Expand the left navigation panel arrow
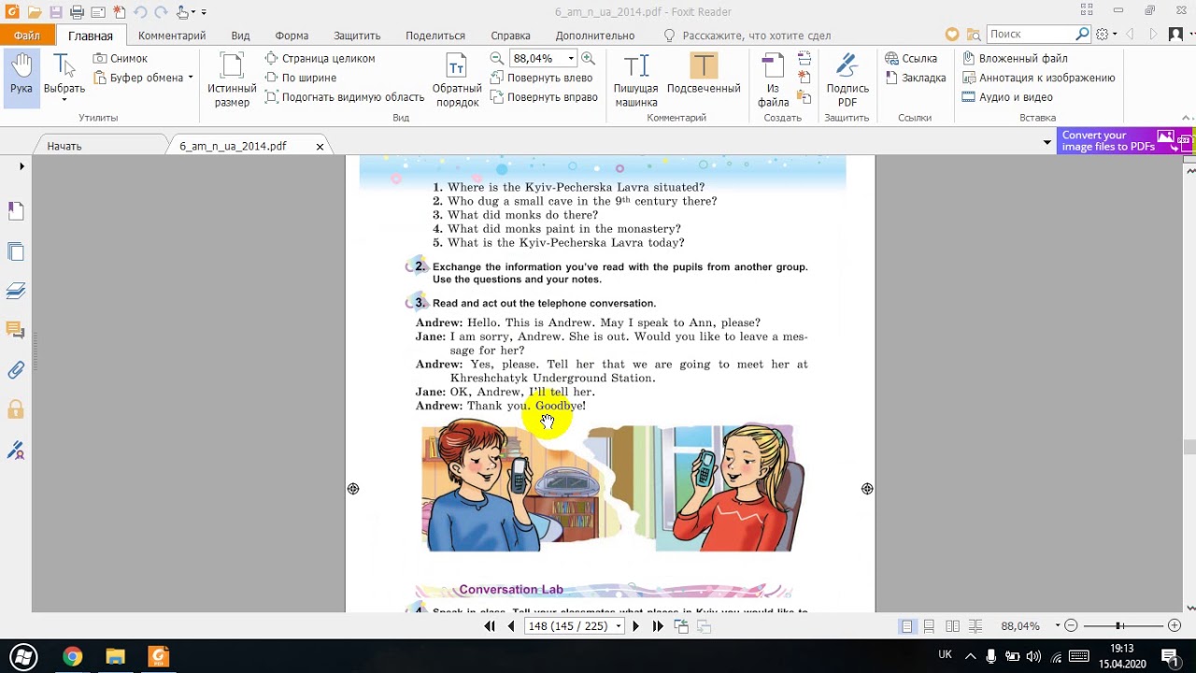Viewport: 1196px width, 673px height. tap(21, 166)
